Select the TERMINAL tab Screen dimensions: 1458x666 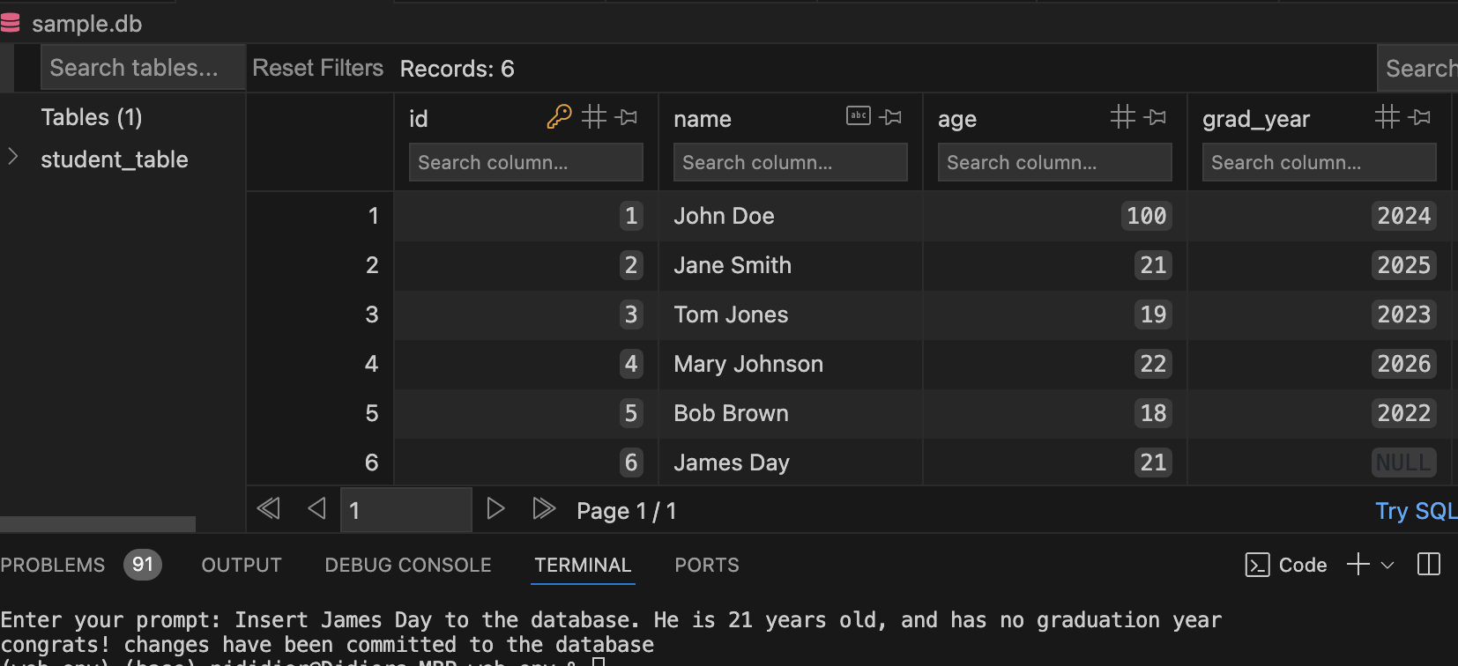tap(583, 565)
